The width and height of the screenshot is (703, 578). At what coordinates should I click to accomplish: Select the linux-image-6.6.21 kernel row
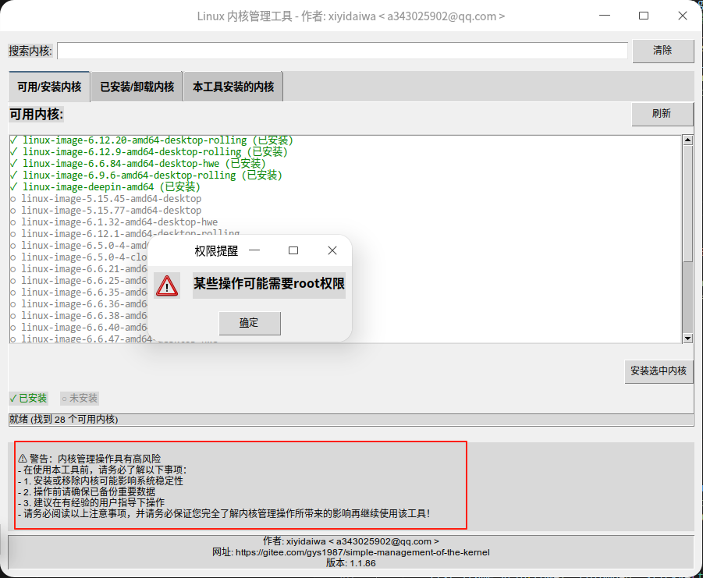pyautogui.click(x=79, y=269)
